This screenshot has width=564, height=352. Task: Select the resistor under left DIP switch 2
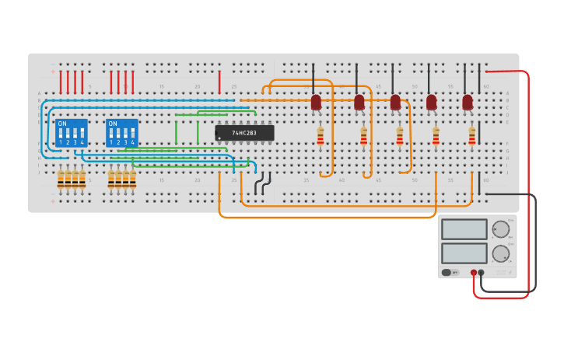click(x=68, y=179)
